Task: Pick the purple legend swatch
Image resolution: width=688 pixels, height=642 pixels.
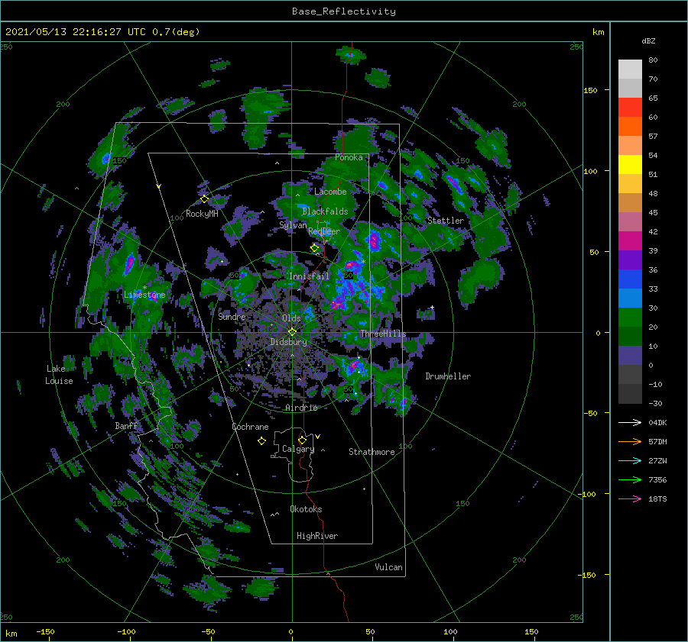Action: click(x=630, y=260)
